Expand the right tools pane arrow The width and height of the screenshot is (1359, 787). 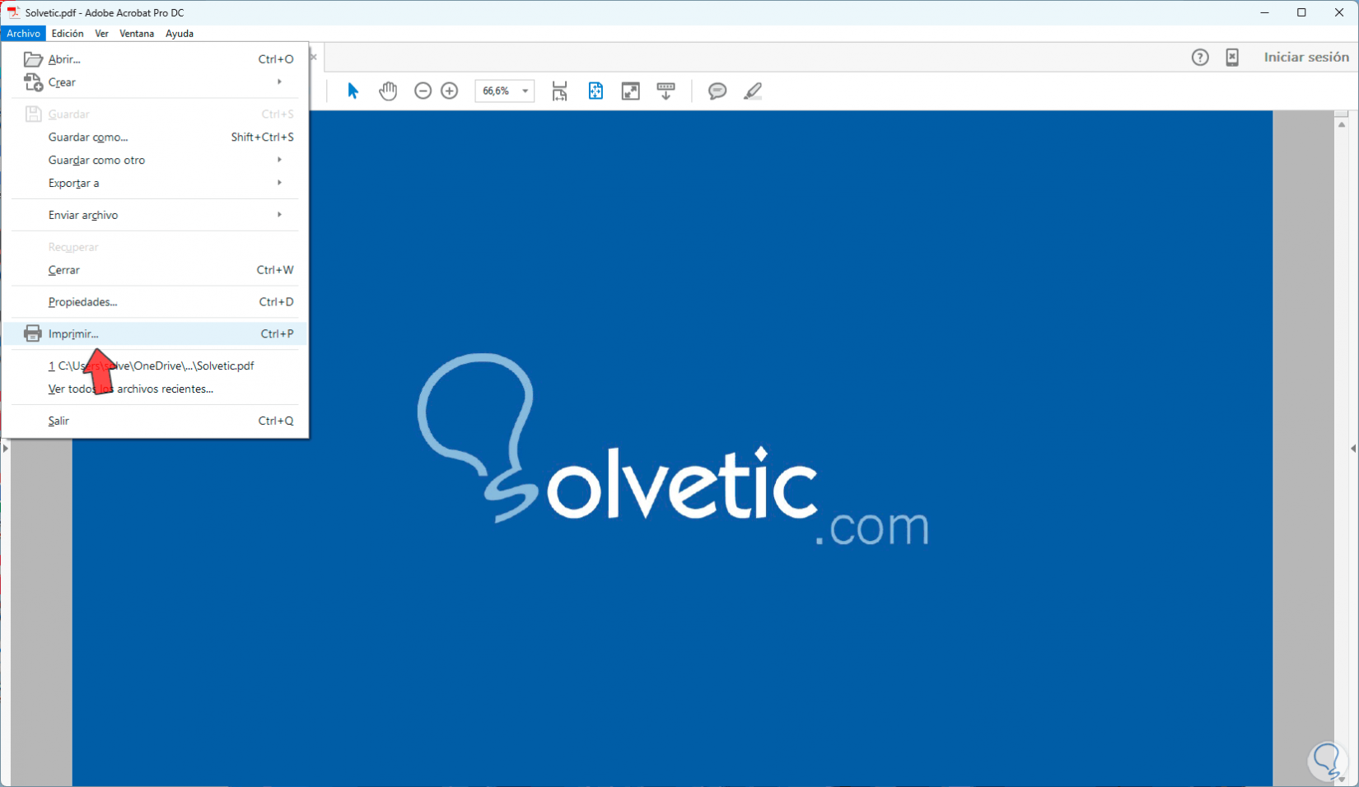click(x=1353, y=449)
